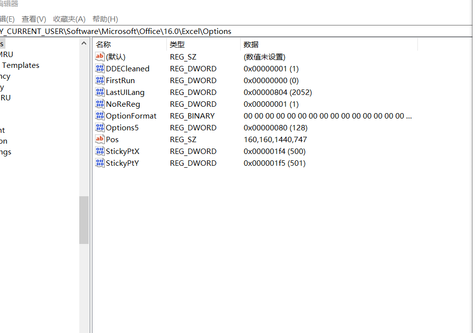The image size is (475, 333).
Task: Select the DDECleaned value name
Action: click(x=127, y=69)
